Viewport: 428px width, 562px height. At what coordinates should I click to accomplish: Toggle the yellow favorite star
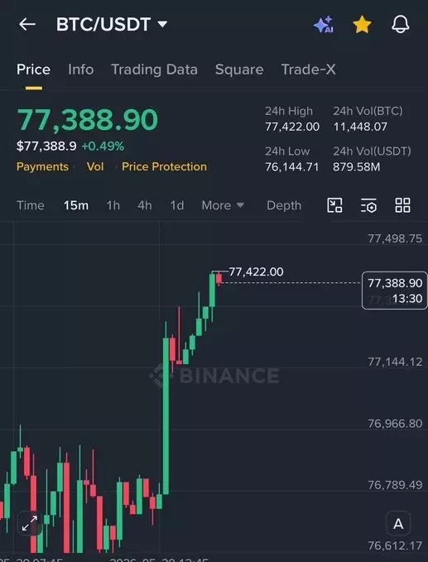tap(362, 25)
